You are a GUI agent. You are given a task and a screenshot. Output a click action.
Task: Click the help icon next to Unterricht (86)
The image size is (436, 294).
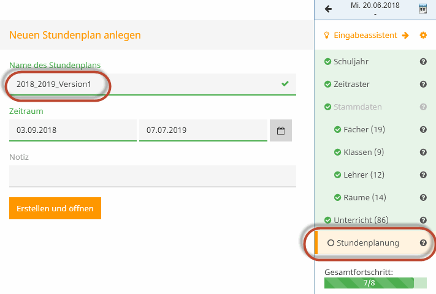[423, 221]
